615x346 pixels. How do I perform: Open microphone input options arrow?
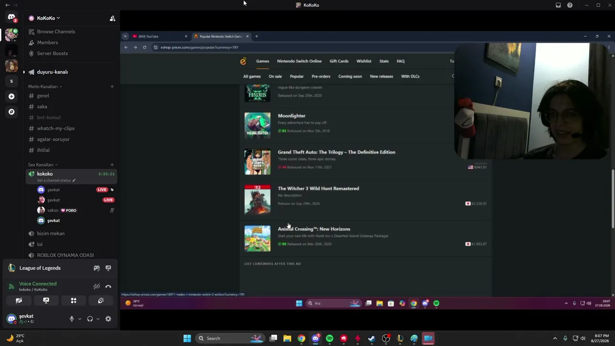click(x=80, y=319)
